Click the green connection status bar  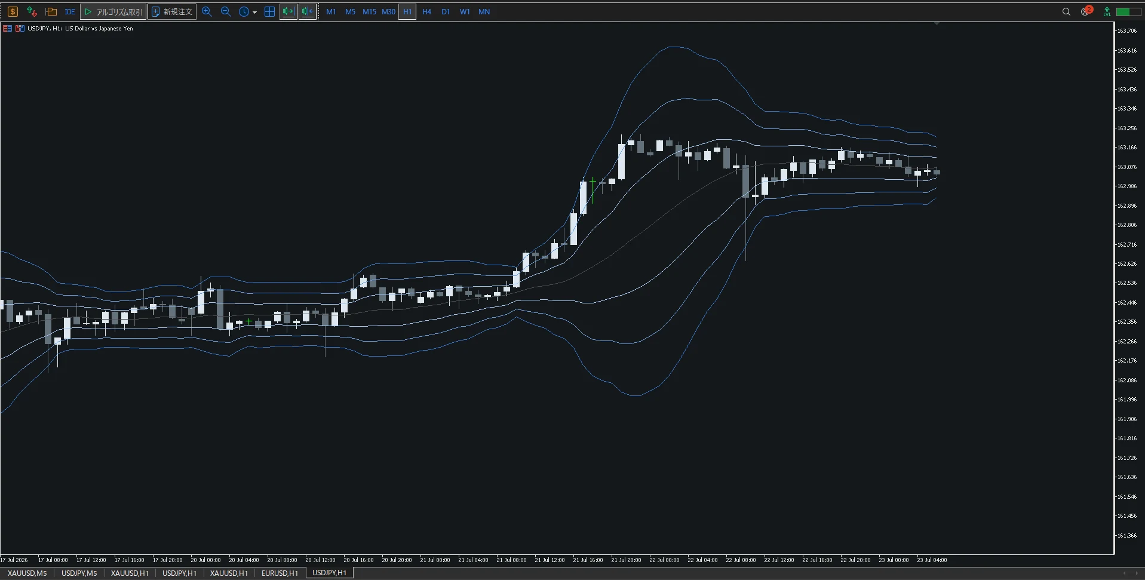[1128, 11]
